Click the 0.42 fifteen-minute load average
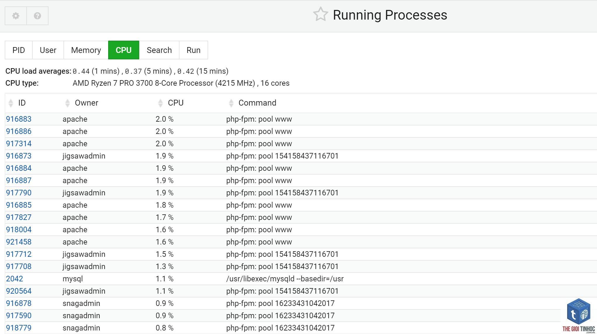This screenshot has width=597, height=334. point(186,71)
